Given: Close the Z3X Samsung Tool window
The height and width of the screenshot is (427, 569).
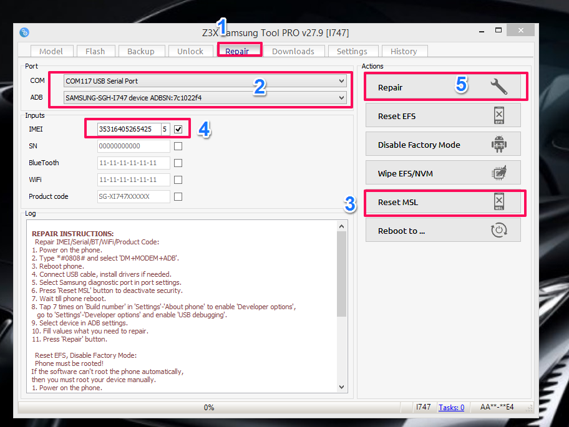Looking at the screenshot, I should pos(521,30).
